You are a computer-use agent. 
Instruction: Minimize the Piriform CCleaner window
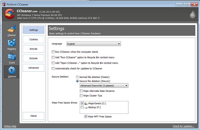tap(179, 5)
